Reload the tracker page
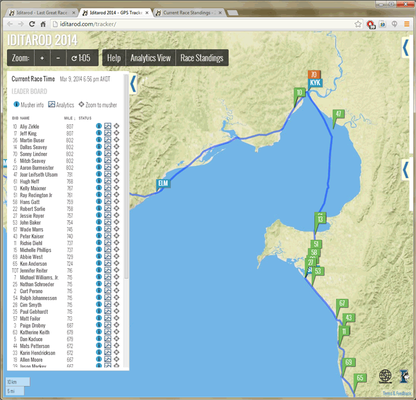 [x=32, y=24]
